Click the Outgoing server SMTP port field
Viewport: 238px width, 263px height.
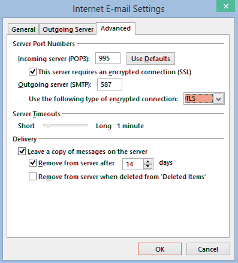click(110, 84)
